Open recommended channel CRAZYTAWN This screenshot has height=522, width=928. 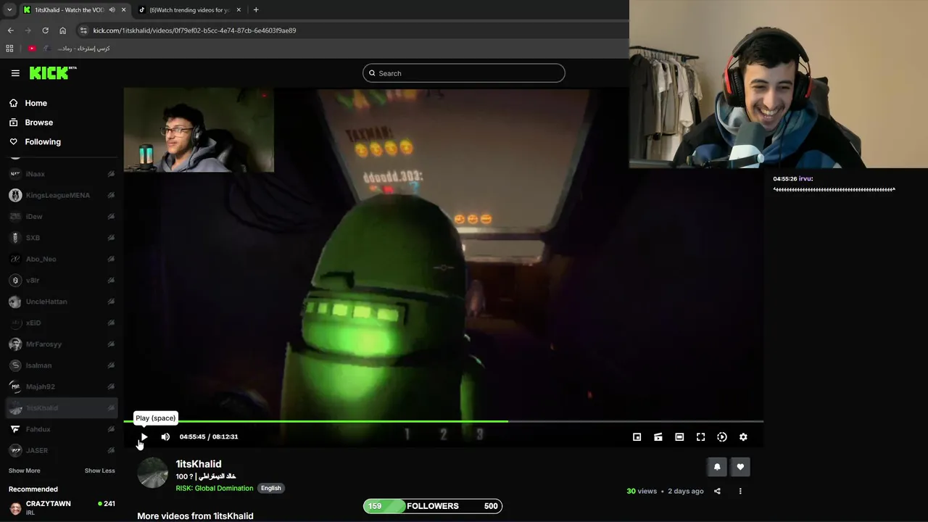click(61, 507)
